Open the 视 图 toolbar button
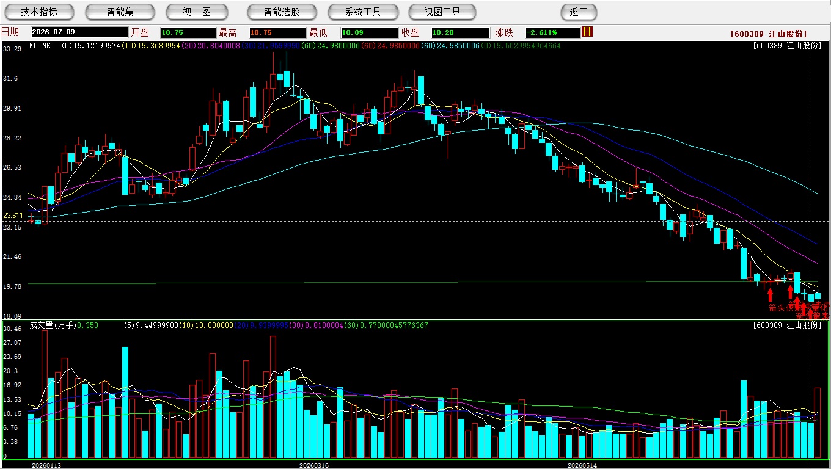 [197, 12]
